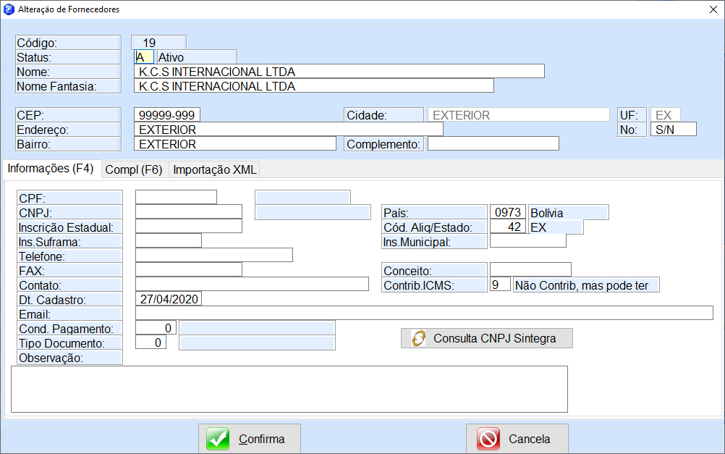Edit the Nome Fantasia field
Screen dimensions: 725x454
click(x=313, y=85)
